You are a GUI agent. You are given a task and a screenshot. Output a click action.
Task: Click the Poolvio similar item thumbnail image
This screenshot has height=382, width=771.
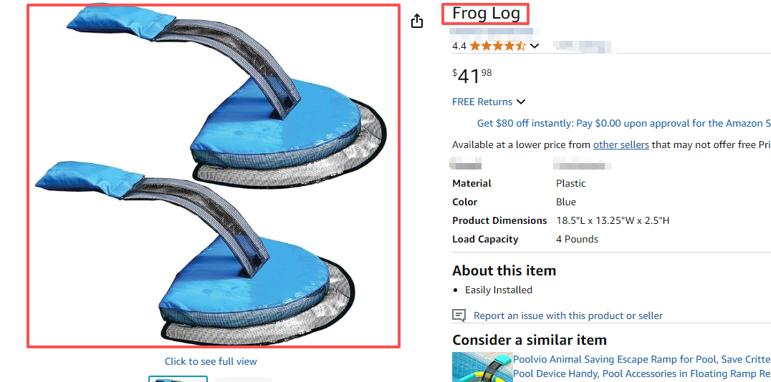pyautogui.click(x=481, y=367)
